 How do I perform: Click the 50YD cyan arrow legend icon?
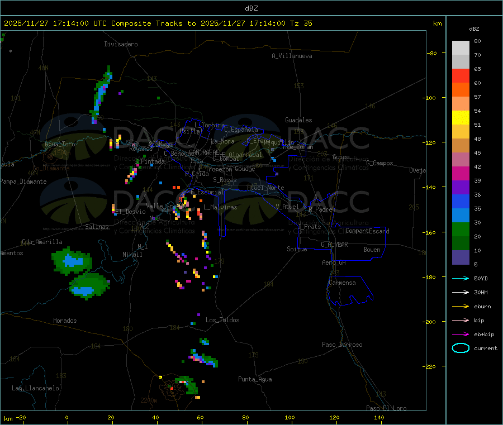[x=461, y=278]
